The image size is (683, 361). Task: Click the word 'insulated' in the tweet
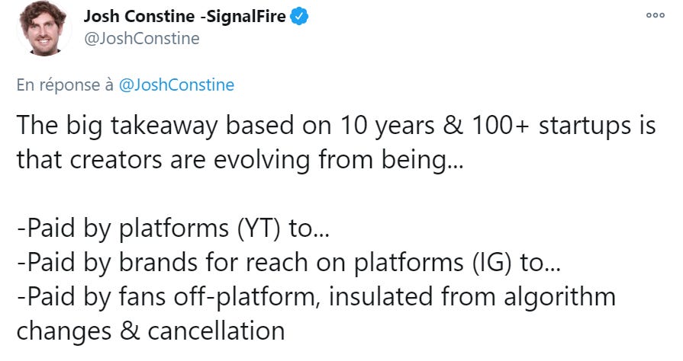pos(380,296)
